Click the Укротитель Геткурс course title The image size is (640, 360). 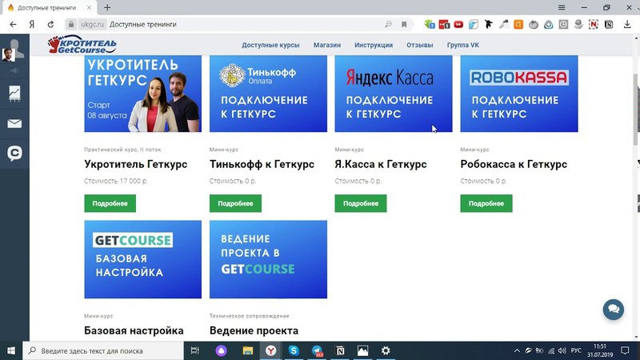point(135,164)
